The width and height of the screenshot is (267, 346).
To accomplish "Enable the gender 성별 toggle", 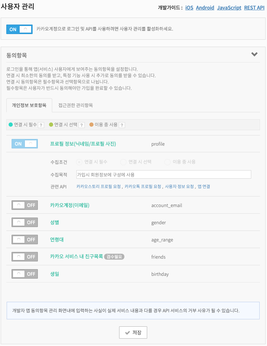I will 25,222.
